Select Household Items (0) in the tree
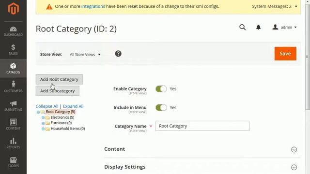The width and height of the screenshot is (310, 174). point(68,129)
